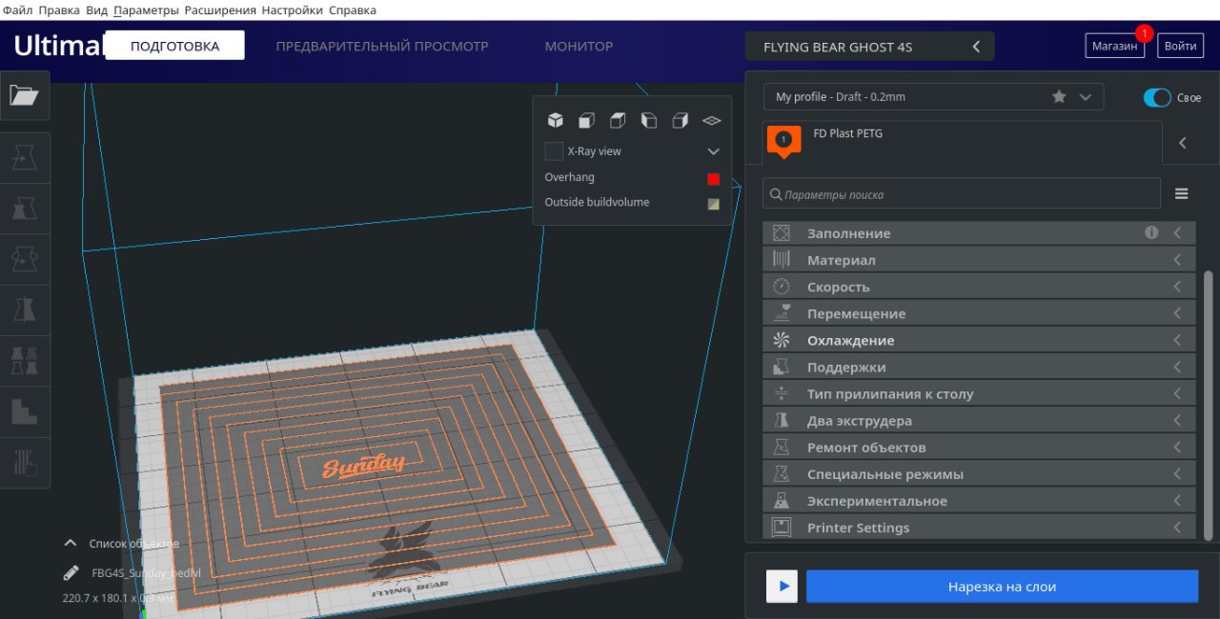This screenshot has height=619, width=1220.
Task: Click the red Overhang color swatch
Action: 713,178
